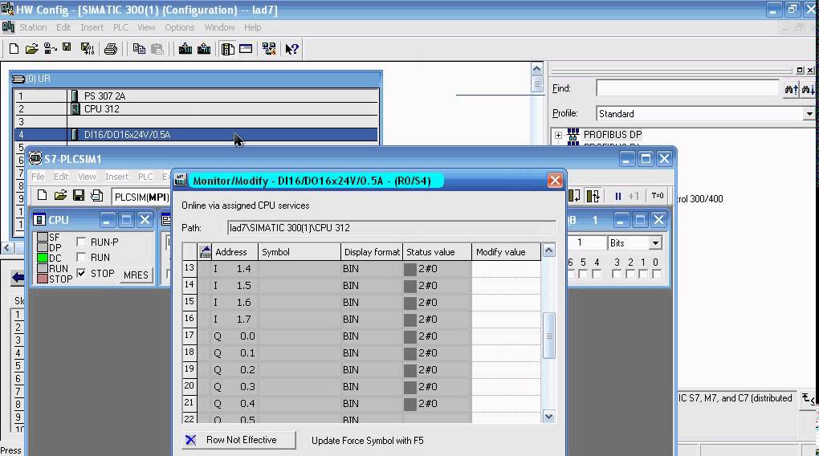Click the Pause button in PLCSIM toolbar

(618, 196)
